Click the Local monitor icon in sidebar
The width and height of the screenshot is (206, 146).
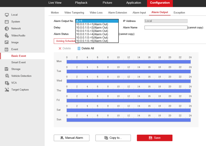tap(7, 15)
